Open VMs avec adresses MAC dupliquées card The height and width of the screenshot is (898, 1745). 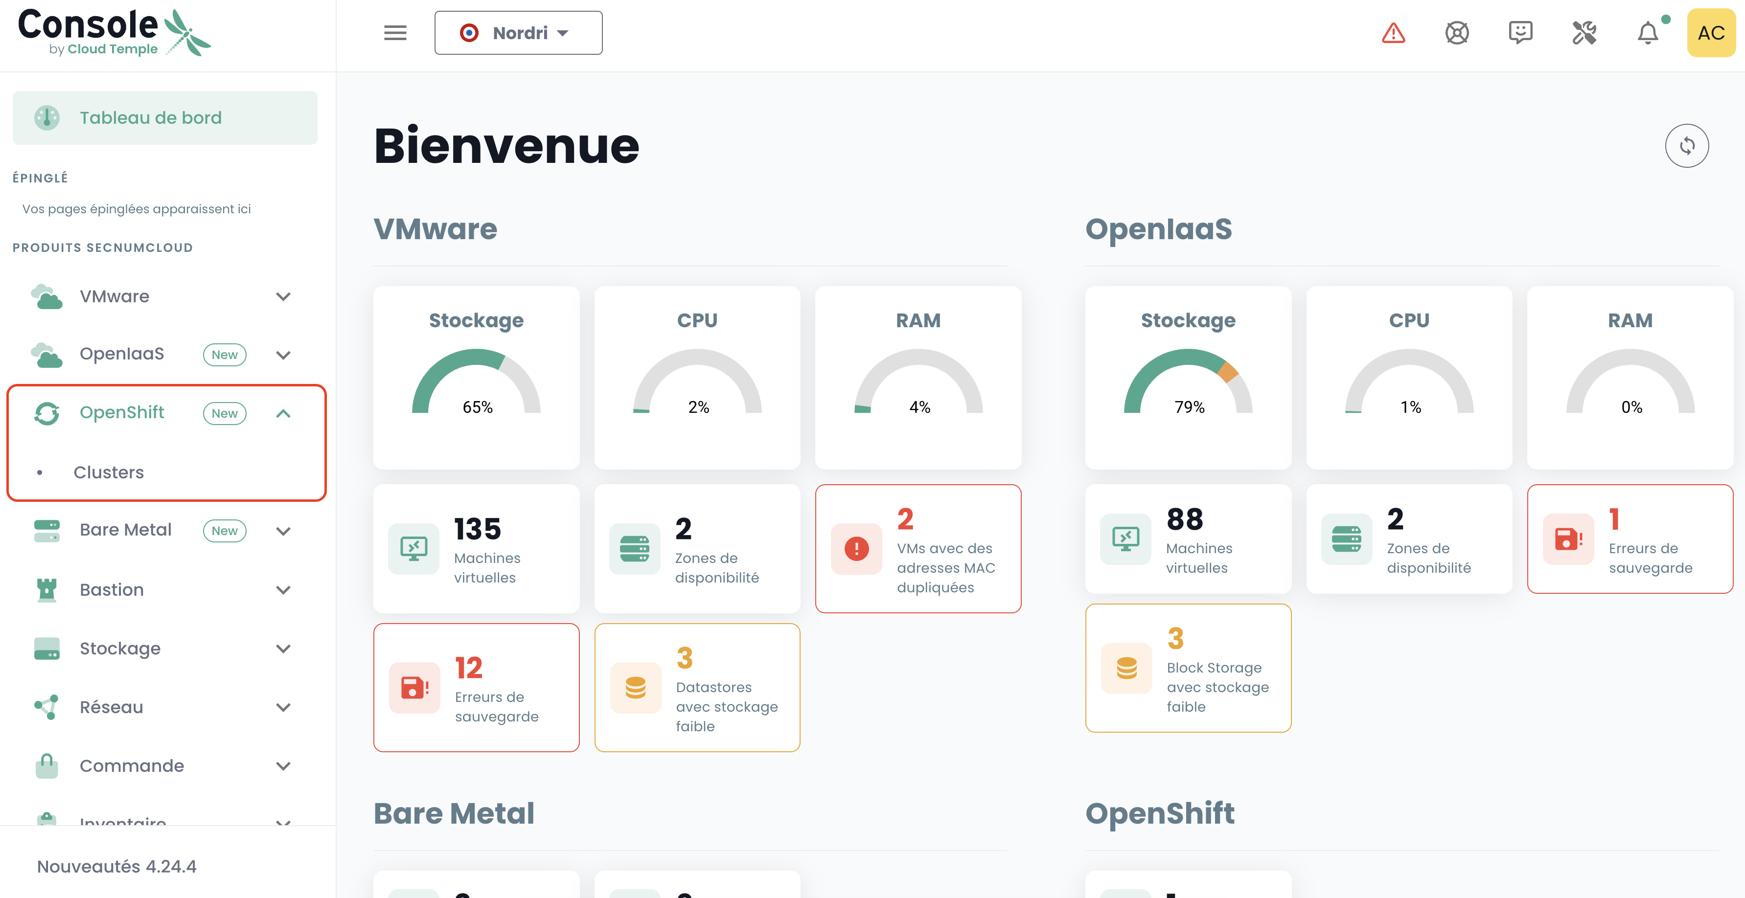[x=918, y=549]
